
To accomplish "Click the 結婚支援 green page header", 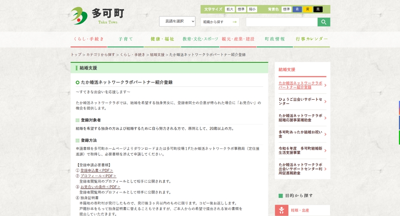I will [x=169, y=68].
